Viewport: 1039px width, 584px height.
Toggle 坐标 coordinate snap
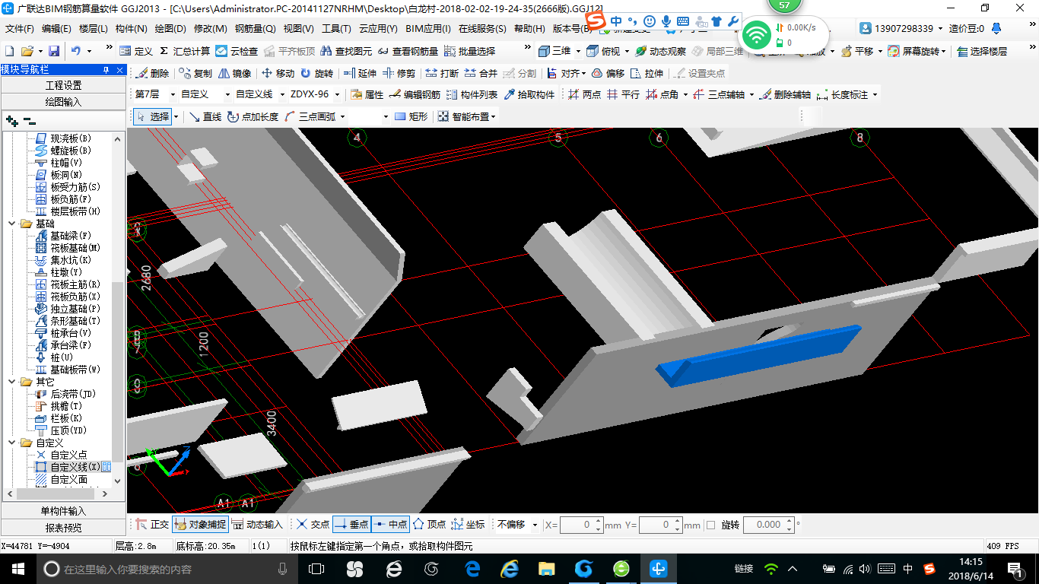(468, 524)
